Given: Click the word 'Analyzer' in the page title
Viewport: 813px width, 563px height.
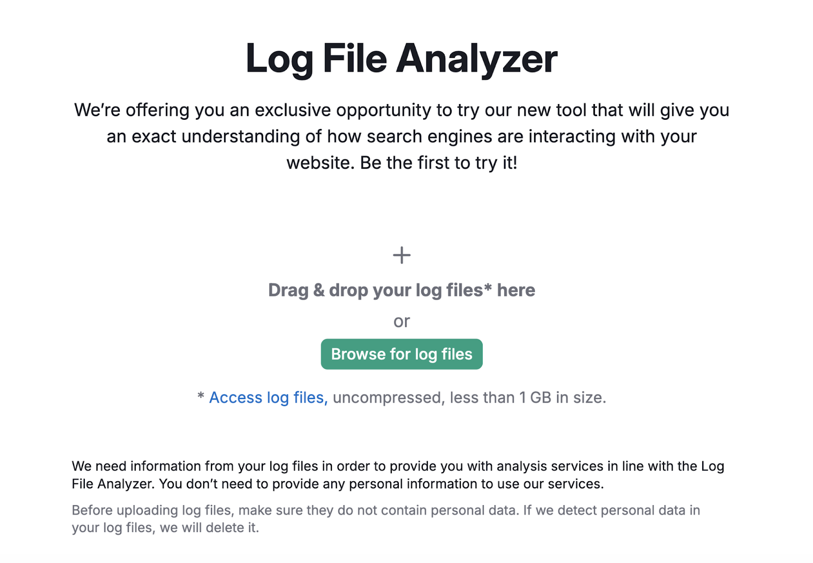Looking at the screenshot, I should [477, 59].
